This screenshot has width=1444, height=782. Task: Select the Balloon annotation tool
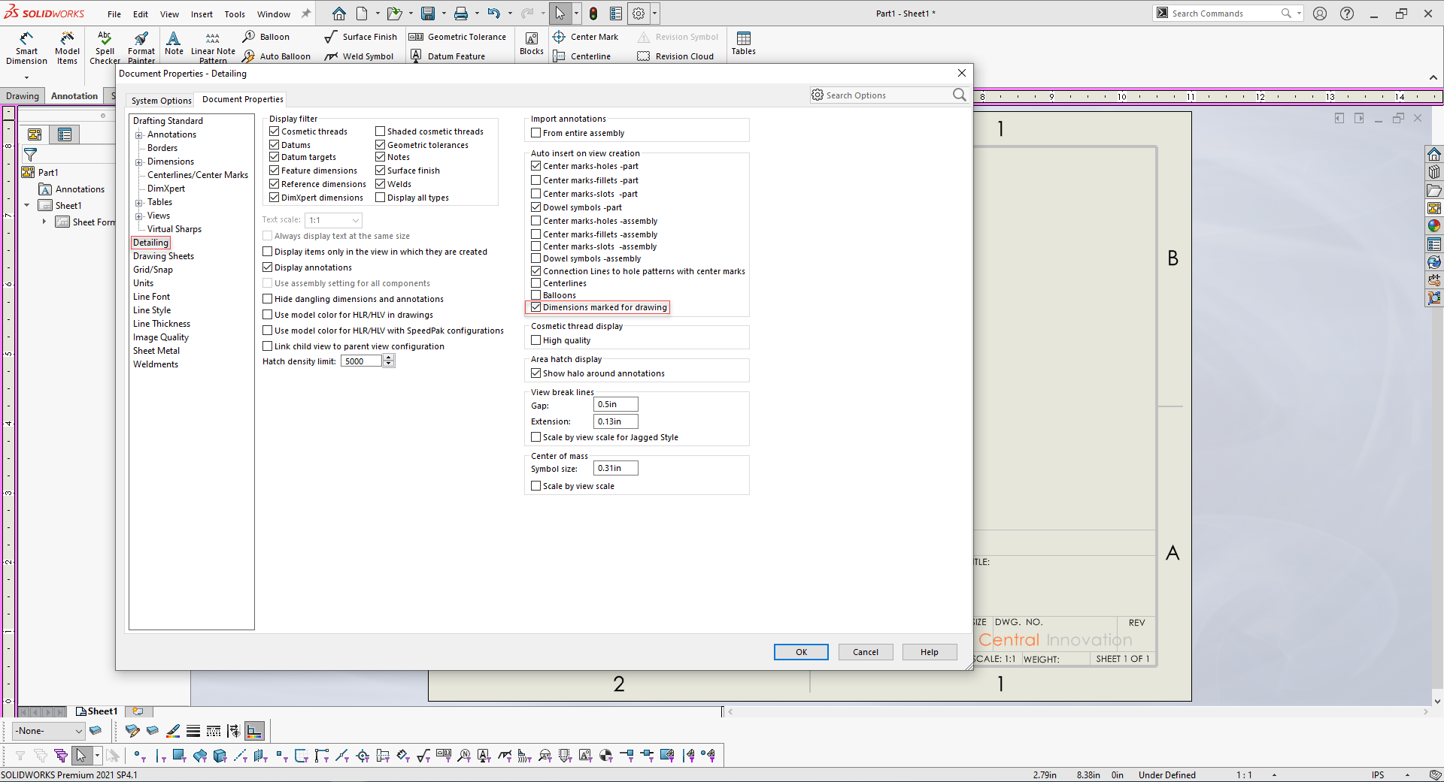point(266,37)
